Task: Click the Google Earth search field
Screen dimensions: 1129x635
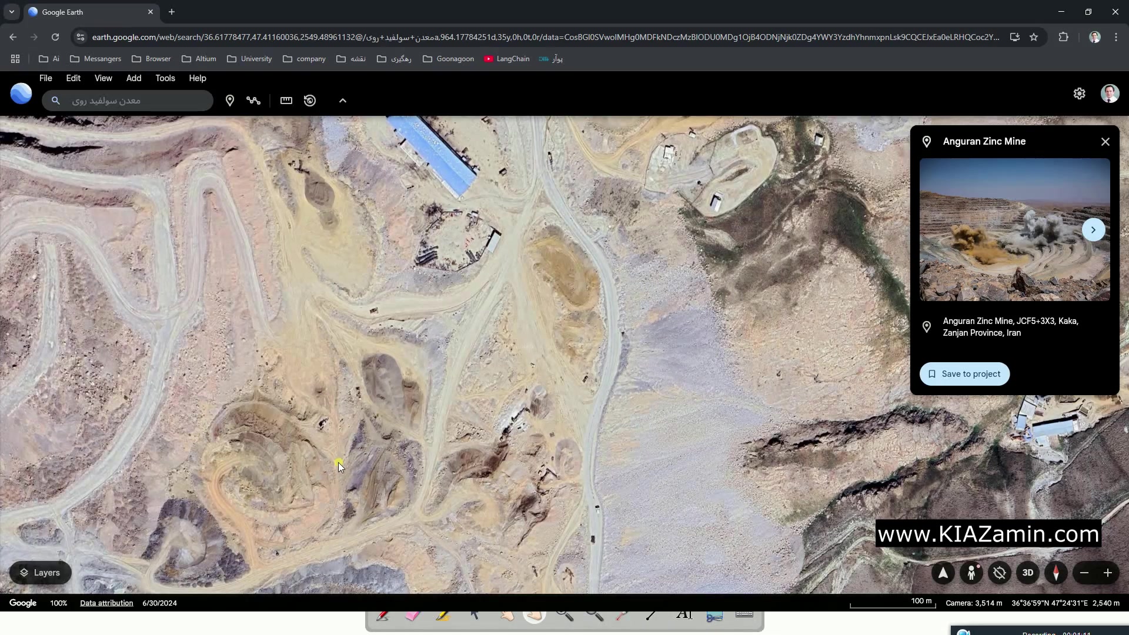Action: [135, 101]
